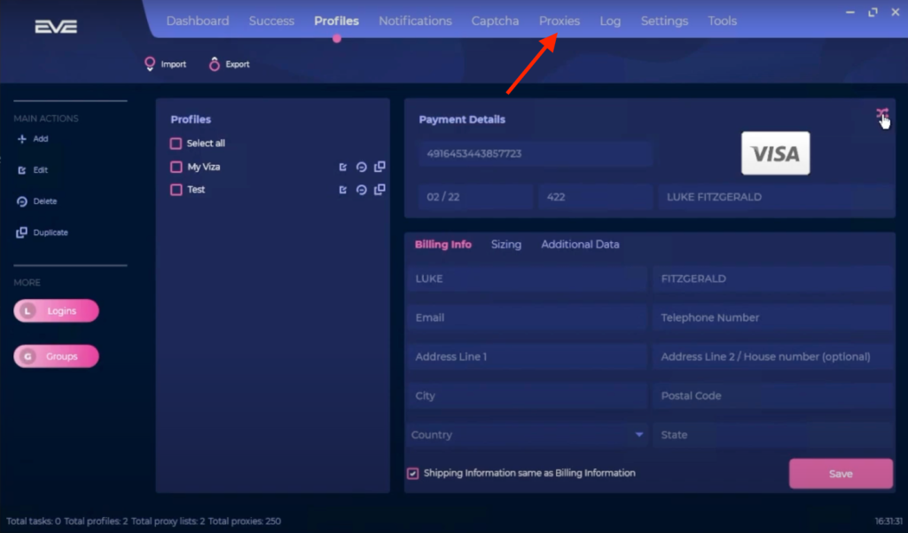Check the My Viza profile checkbox
This screenshot has height=533, width=908.
point(176,167)
